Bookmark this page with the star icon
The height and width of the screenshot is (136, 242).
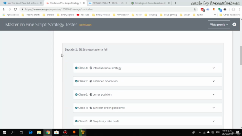[x=195, y=9]
